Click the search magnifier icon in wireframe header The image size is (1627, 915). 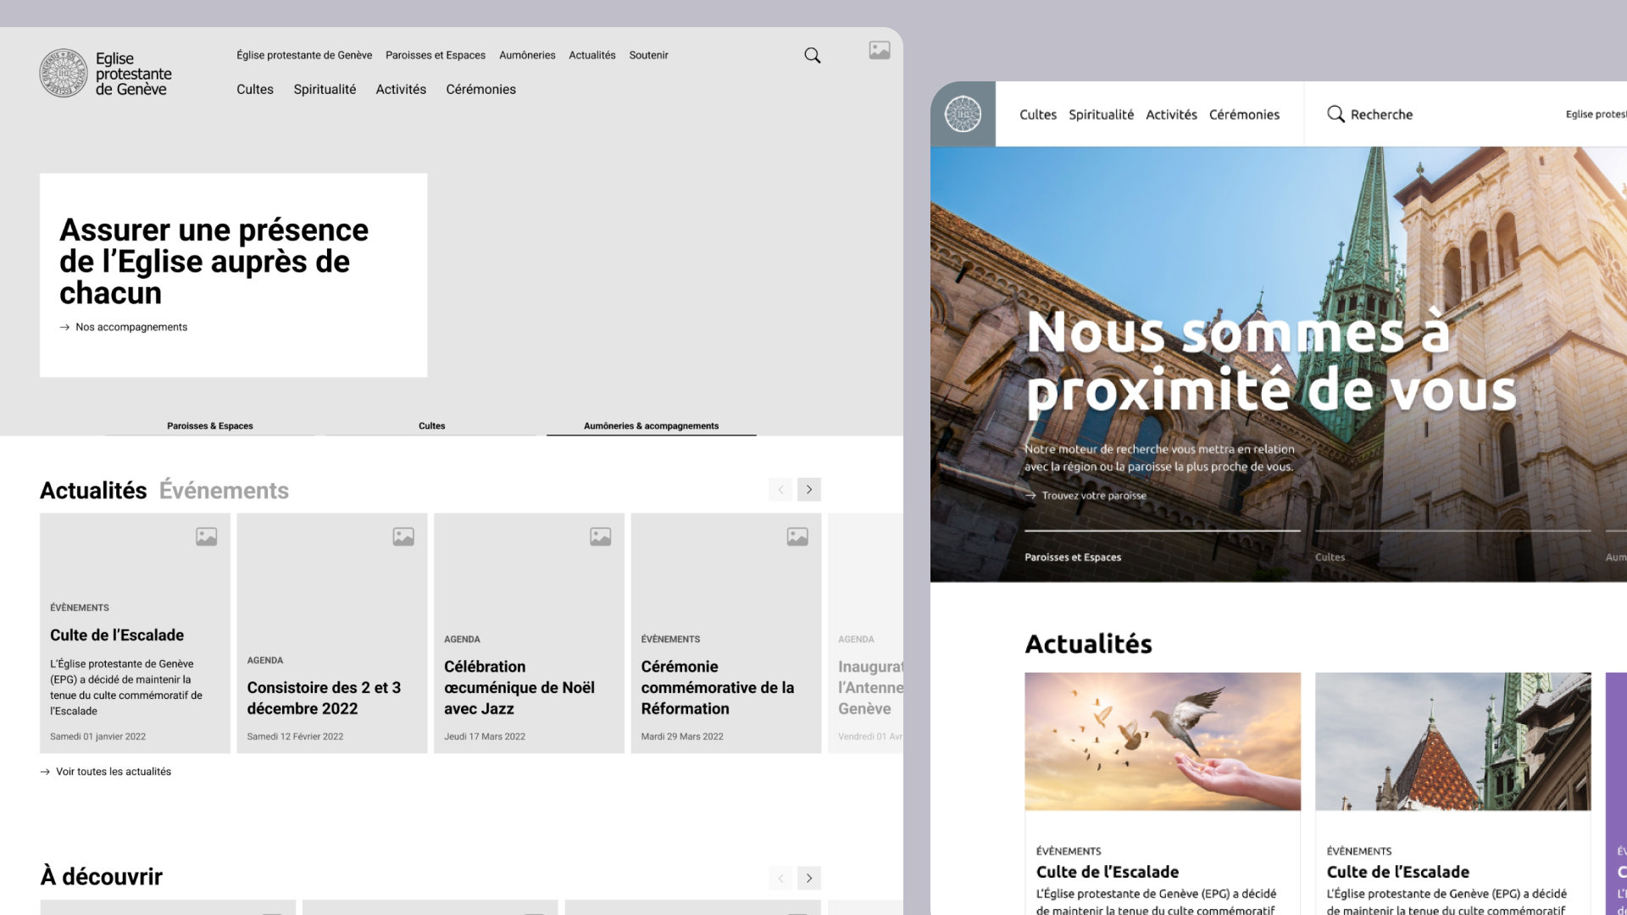(x=812, y=56)
